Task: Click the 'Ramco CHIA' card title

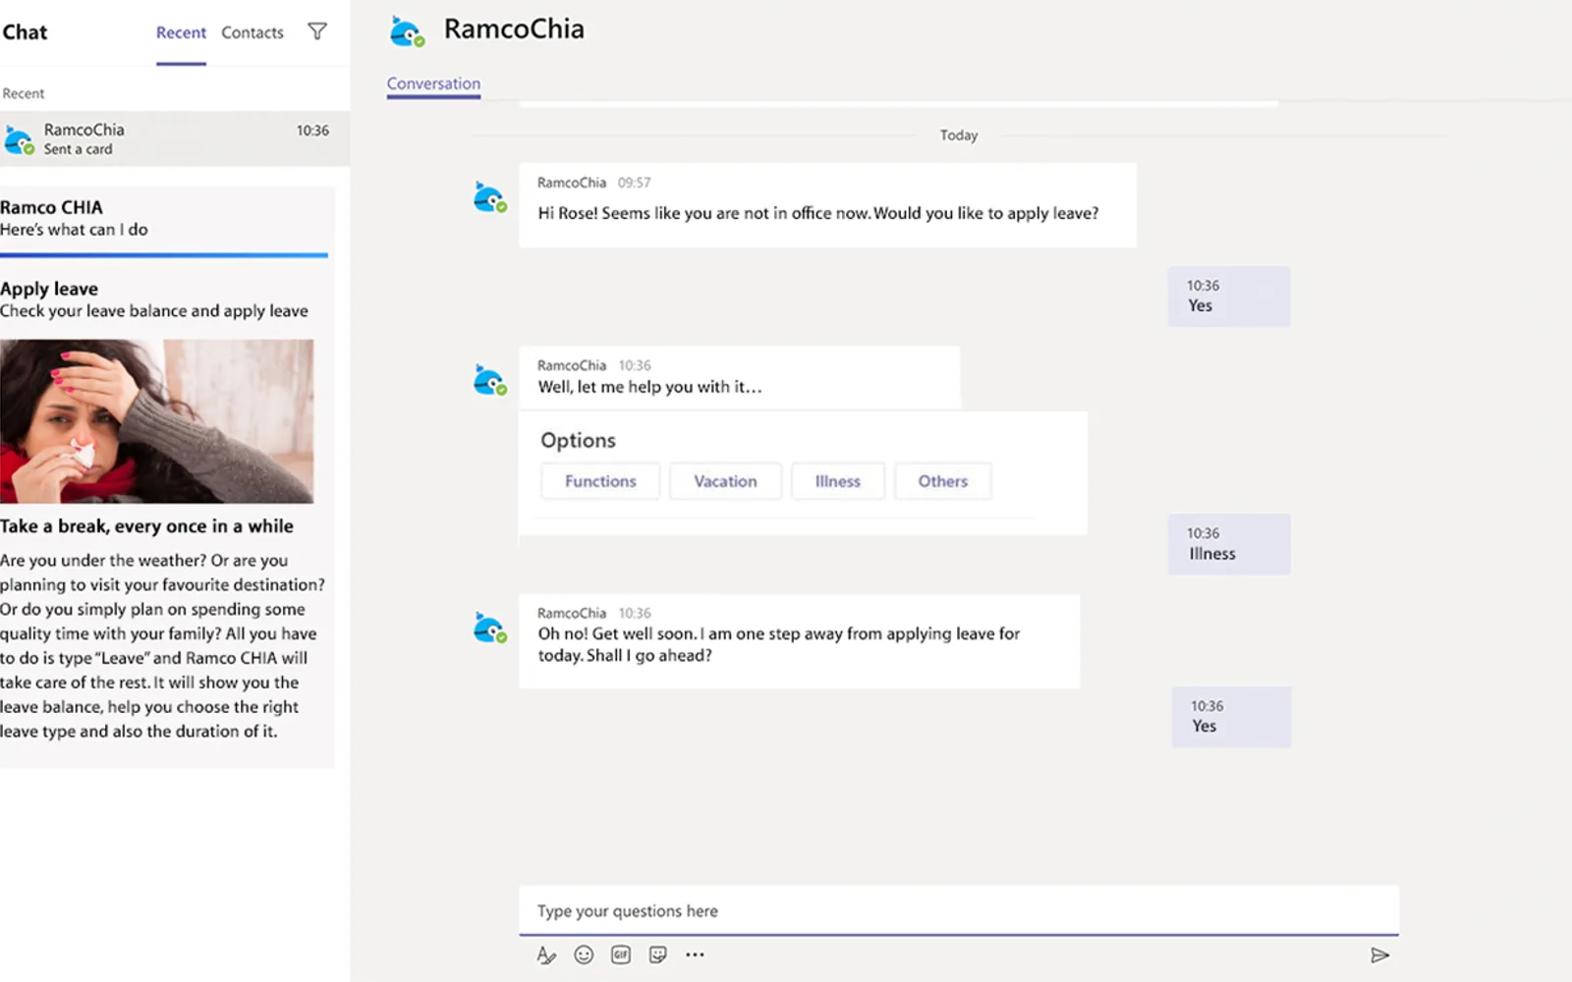Action: coord(51,207)
